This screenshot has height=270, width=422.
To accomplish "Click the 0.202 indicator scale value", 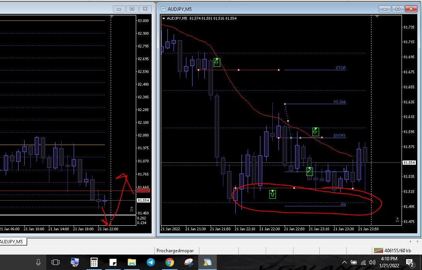I will coord(142,218).
